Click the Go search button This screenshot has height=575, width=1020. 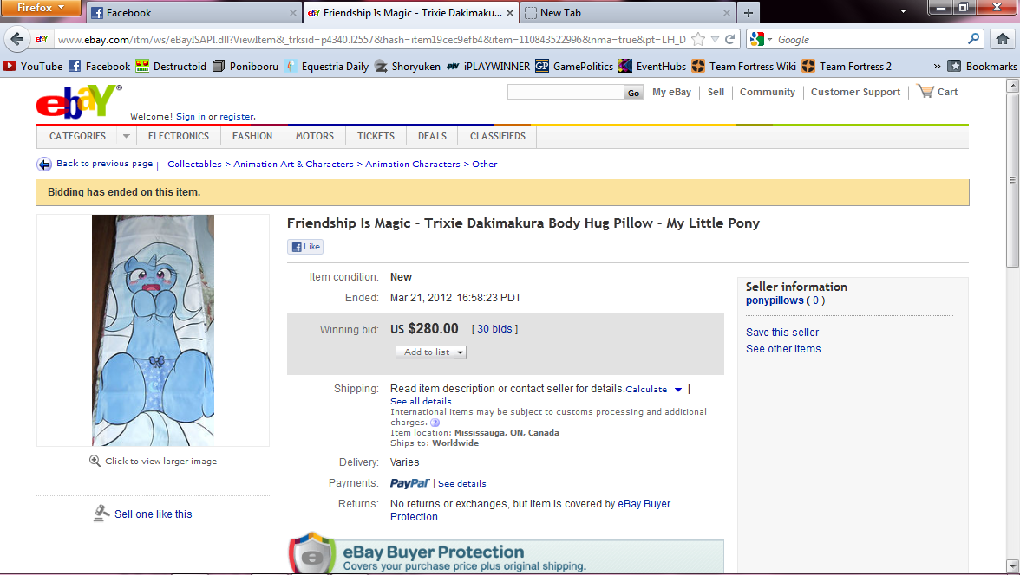tap(633, 93)
